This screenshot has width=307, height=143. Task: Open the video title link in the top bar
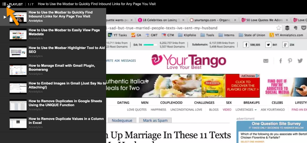97,4
